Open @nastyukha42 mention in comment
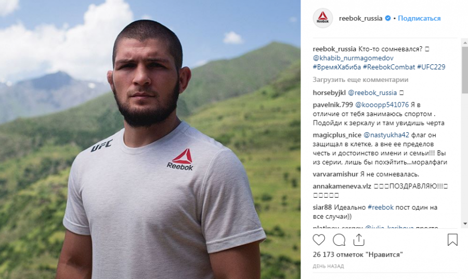The height and width of the screenshot is (279, 468). (x=386, y=135)
